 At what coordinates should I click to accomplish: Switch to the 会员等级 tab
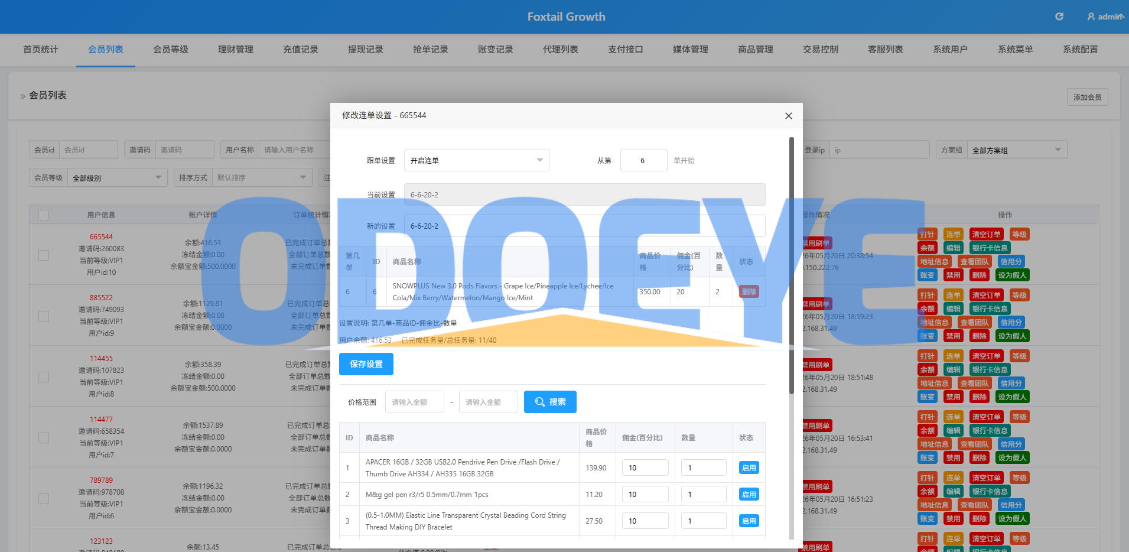[171, 50]
